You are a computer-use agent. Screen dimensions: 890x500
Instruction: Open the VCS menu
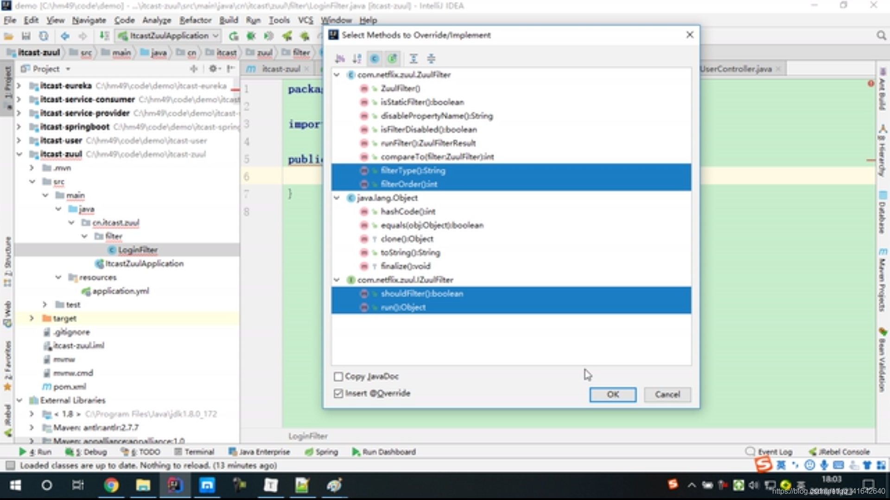coord(305,20)
